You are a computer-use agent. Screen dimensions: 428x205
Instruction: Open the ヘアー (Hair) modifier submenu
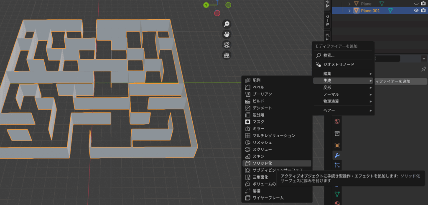[343, 110]
